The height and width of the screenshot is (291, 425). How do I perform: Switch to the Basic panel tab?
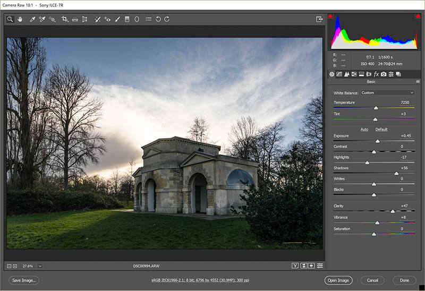331,74
